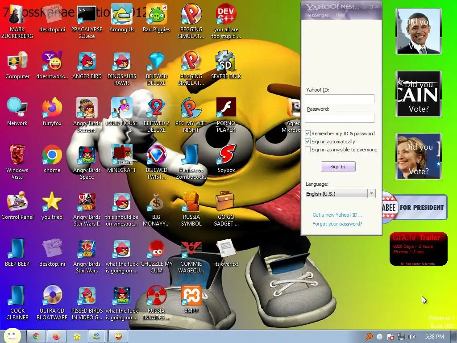
Task: Click the magnifier search tray icon
Action: (369, 337)
